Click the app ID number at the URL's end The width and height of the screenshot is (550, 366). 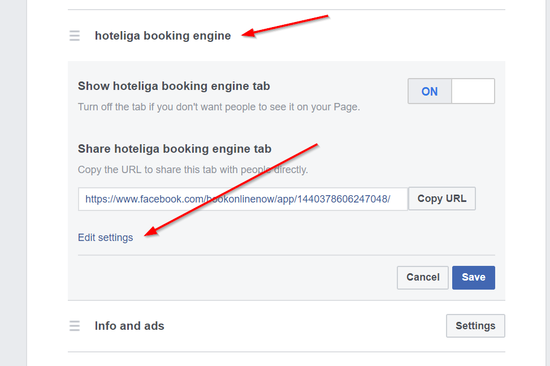[342, 199]
